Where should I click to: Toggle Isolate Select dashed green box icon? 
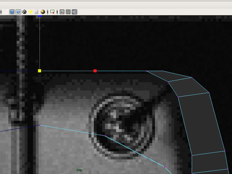[52, 12]
